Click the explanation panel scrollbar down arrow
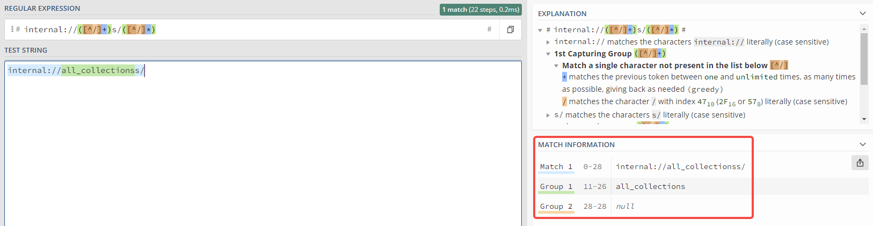 (864, 119)
